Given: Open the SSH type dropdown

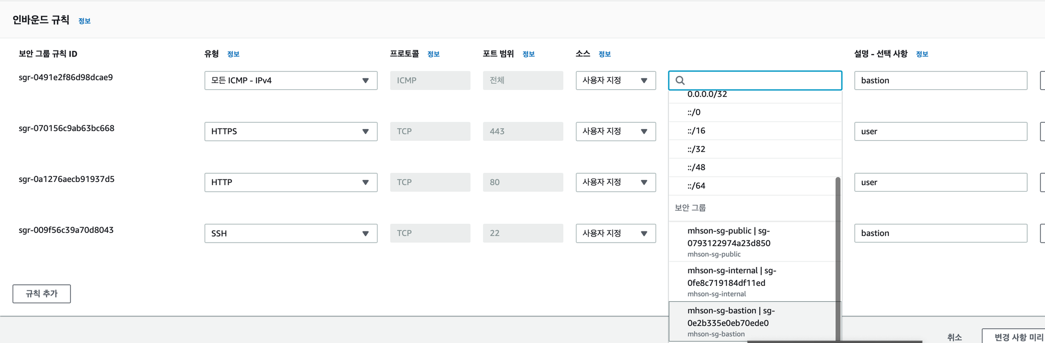Looking at the screenshot, I should (x=291, y=233).
